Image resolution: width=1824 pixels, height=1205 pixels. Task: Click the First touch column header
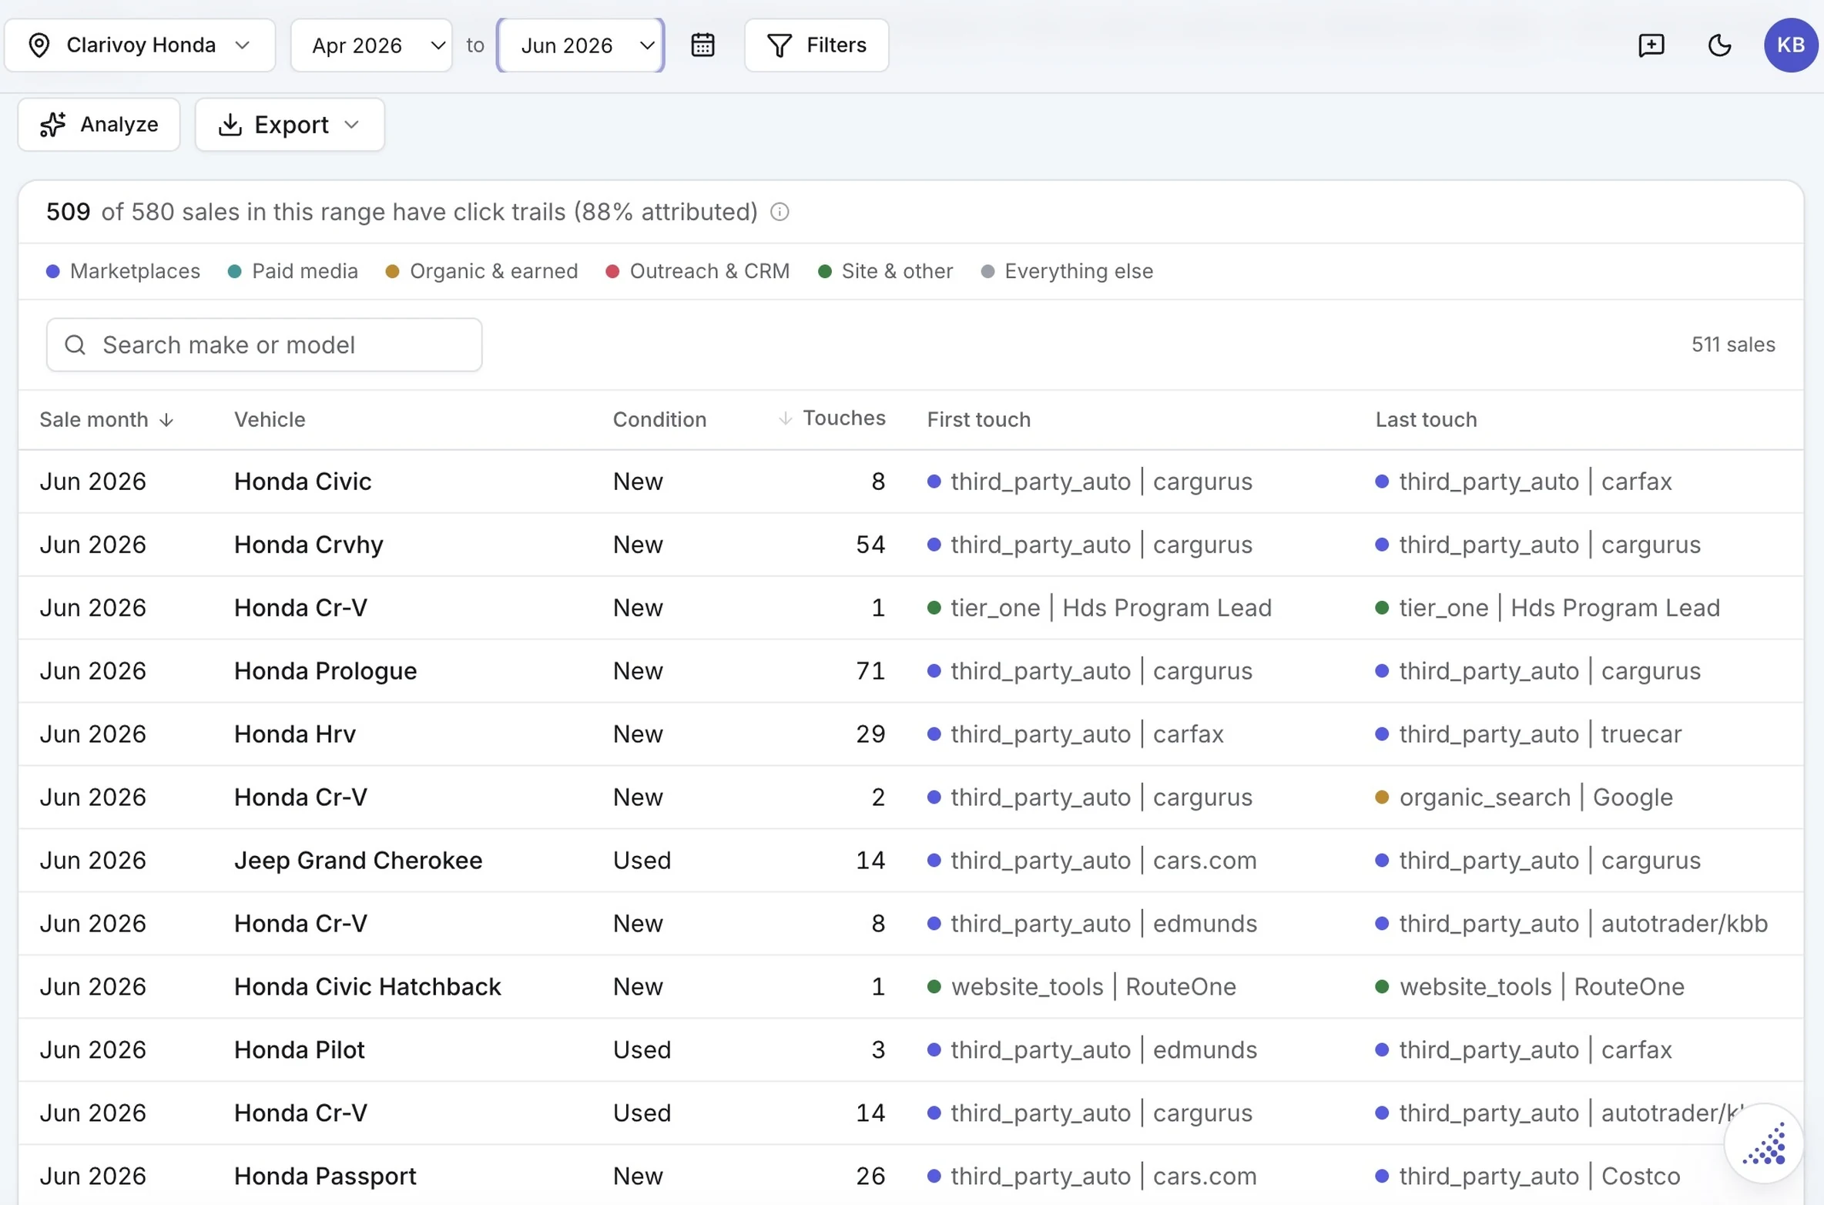(x=978, y=419)
